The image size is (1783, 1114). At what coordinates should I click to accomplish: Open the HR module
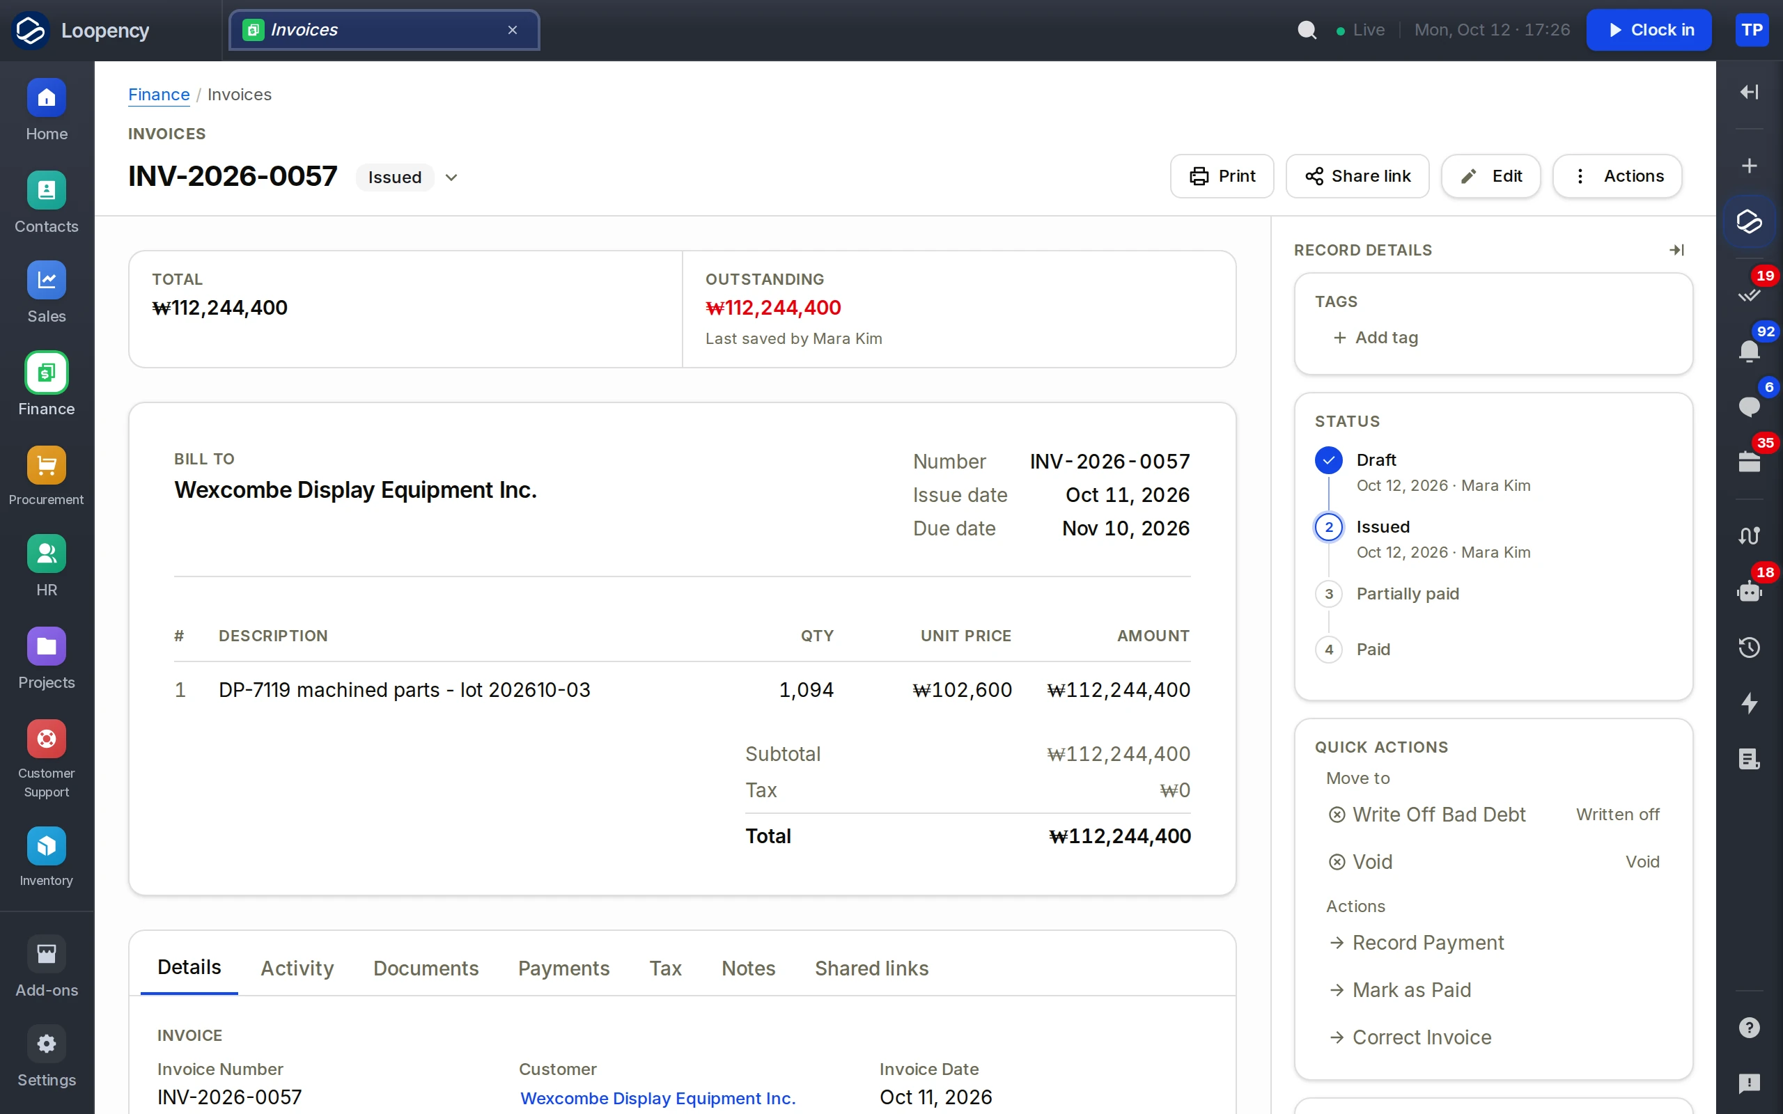47,567
